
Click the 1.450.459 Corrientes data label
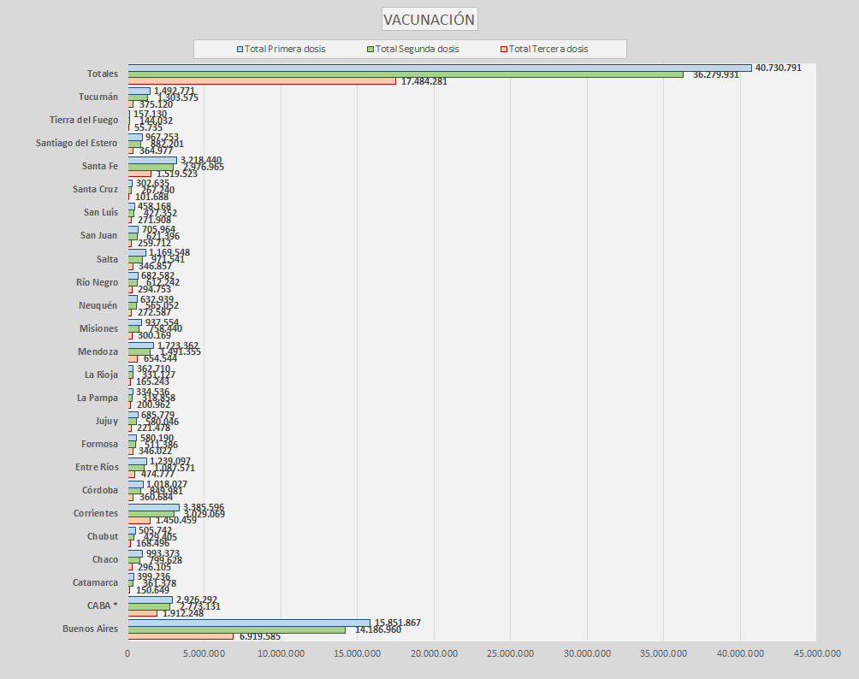pyautogui.click(x=176, y=520)
